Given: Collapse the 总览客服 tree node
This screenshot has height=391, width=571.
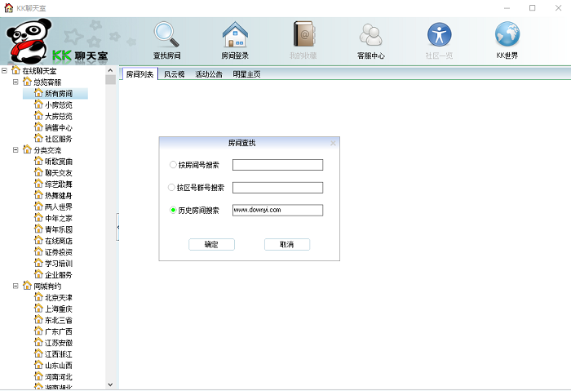Looking at the screenshot, I should [16, 82].
